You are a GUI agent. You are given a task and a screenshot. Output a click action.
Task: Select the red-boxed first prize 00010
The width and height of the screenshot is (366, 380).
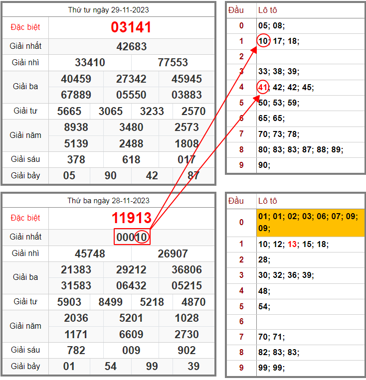(x=132, y=238)
